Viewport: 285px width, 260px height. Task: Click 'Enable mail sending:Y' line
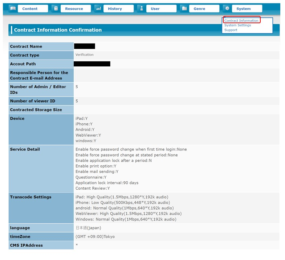click(x=97, y=172)
